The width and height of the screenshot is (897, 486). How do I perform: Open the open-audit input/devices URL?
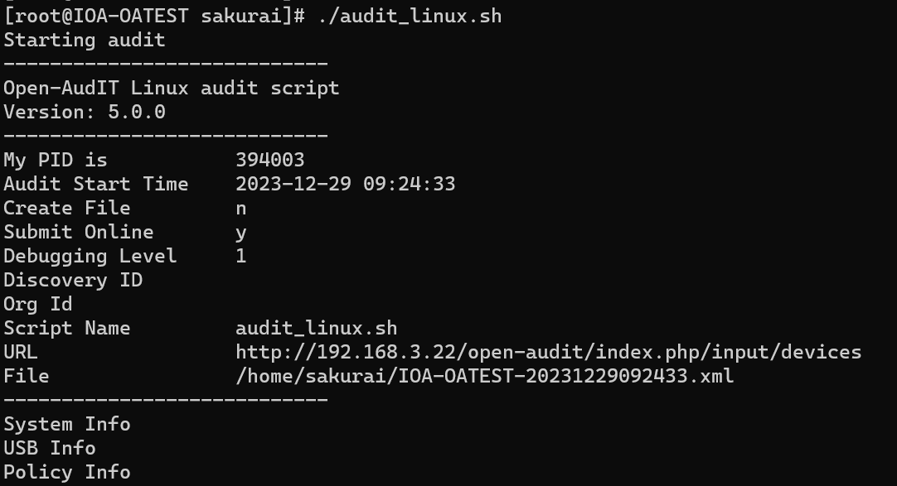tap(549, 353)
